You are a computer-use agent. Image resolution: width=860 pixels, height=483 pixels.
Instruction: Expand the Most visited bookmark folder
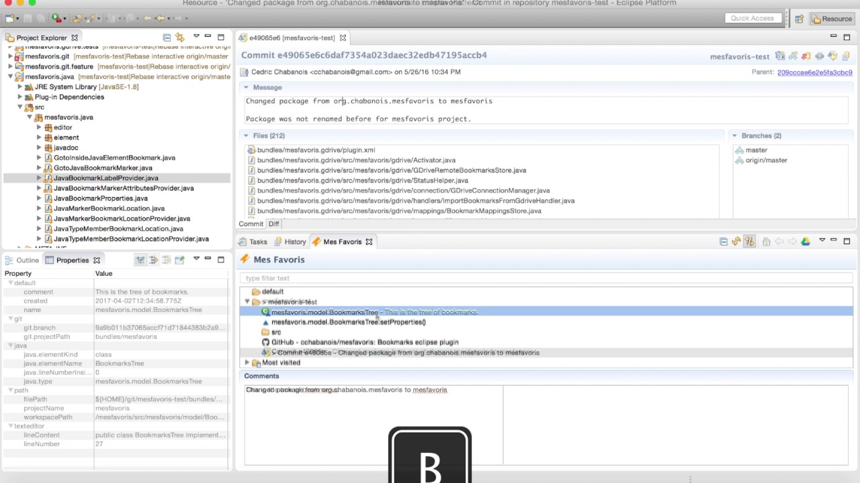tap(247, 362)
